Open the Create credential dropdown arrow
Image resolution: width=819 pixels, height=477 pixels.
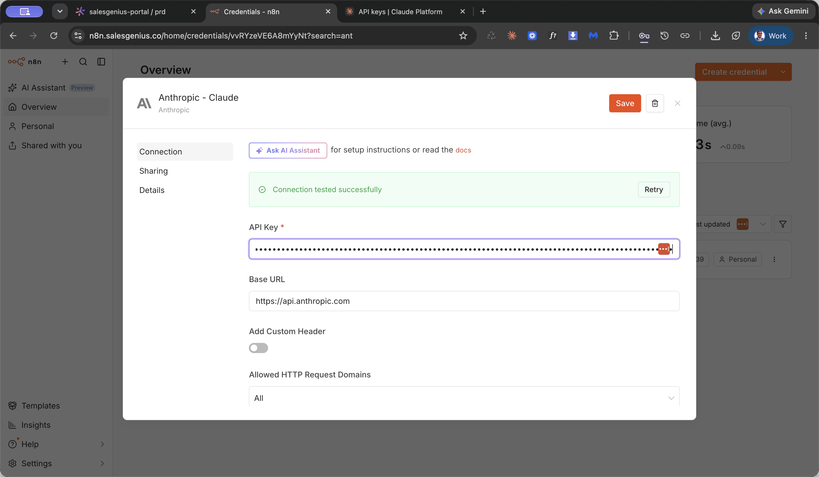[783, 72]
